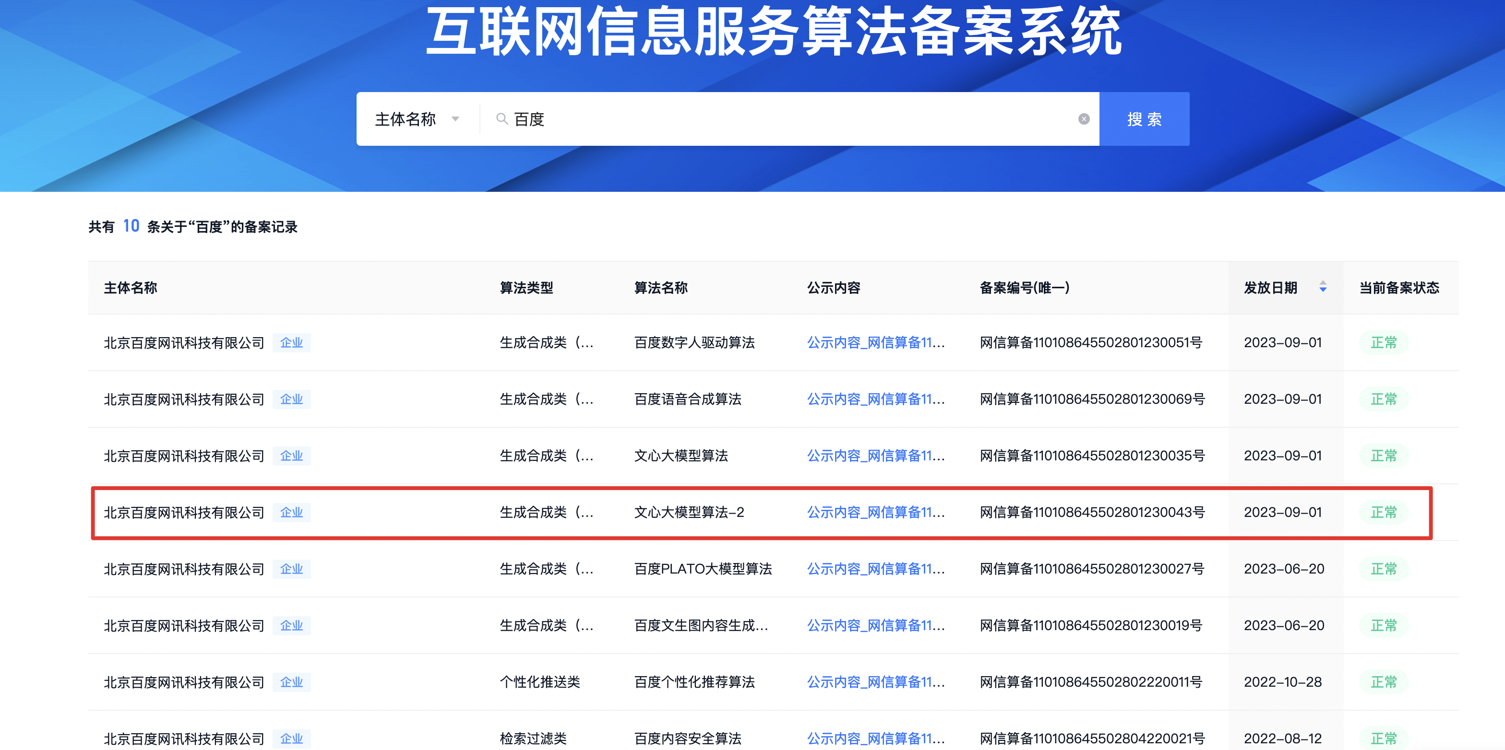Select algorithm name 百度数字人驱动算法
This screenshot has width=1505, height=750.
(694, 342)
